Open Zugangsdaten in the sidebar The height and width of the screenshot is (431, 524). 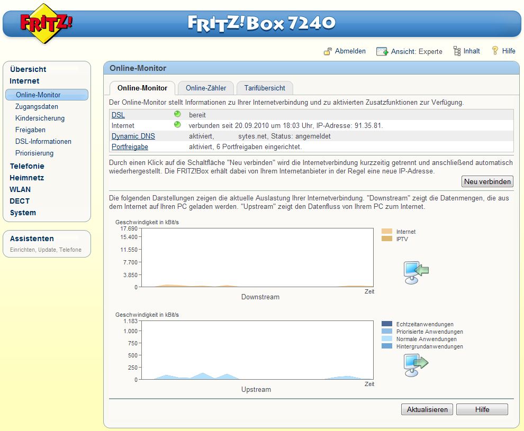[37, 106]
